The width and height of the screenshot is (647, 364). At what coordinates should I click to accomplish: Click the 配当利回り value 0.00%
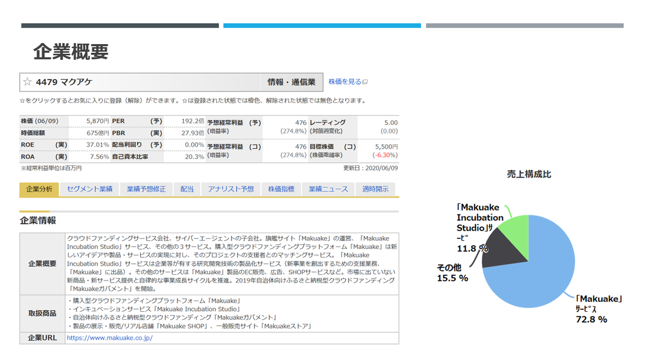[195, 145]
